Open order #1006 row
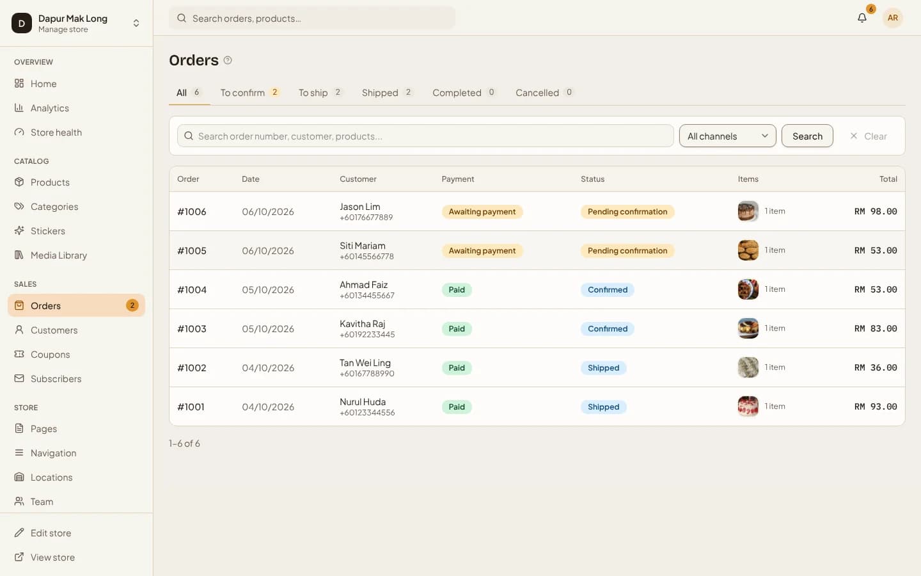Image resolution: width=921 pixels, height=576 pixels. [x=537, y=211]
